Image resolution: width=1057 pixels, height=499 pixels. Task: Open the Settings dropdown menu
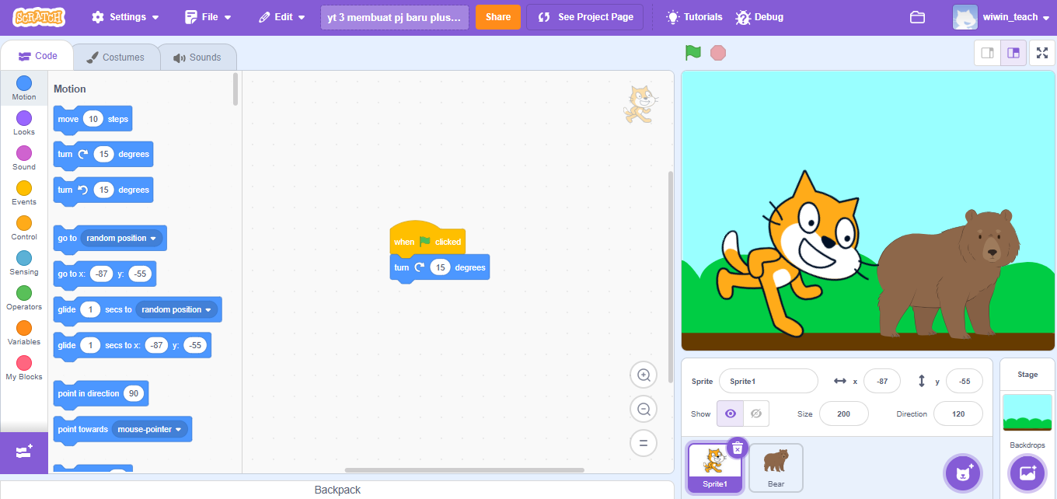[x=125, y=17]
